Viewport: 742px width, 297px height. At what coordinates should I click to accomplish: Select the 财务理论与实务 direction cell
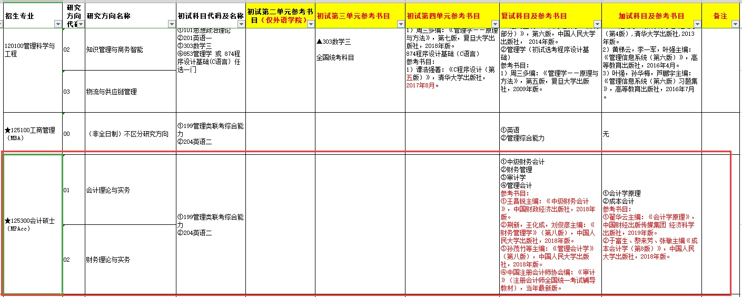point(131,260)
